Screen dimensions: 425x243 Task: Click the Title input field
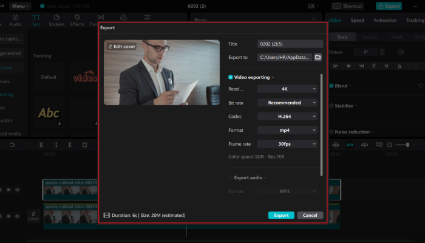point(290,44)
